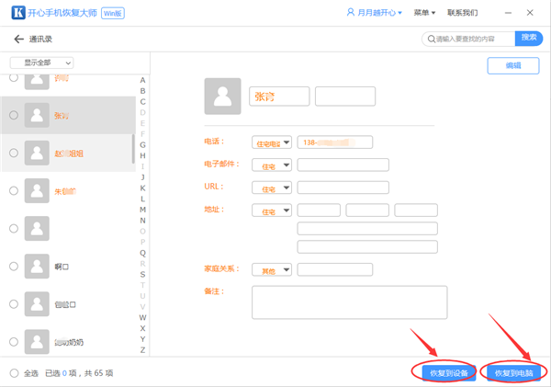Screen dimensions: 551x387
Task: Select radio button for contact ending 奶奶
Action: point(14,342)
